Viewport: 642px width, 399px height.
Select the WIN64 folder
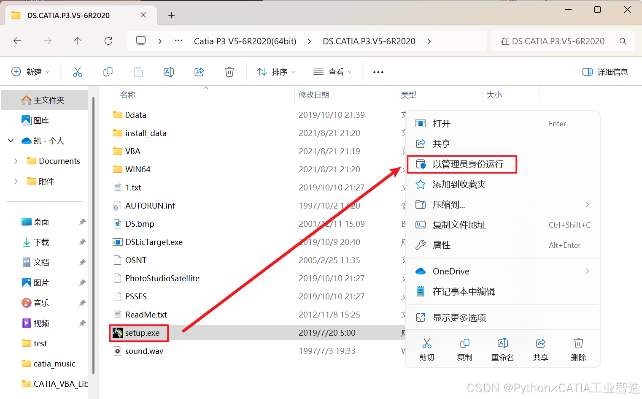(x=138, y=169)
